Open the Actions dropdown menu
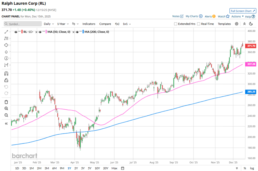Image resolution: width=258 pixels, height=171 pixels. pyautogui.click(x=237, y=17)
